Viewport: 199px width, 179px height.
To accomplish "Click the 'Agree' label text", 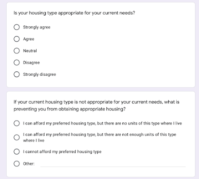I will (x=29, y=39).
